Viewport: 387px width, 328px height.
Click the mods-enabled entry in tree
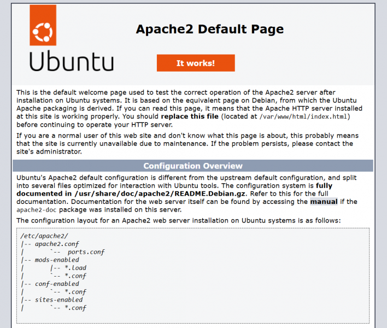point(57,260)
